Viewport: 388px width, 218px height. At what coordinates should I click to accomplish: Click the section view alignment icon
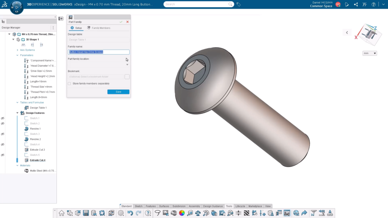coord(238,213)
